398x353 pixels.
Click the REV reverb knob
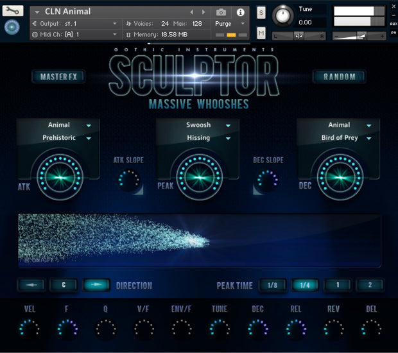[334, 329]
